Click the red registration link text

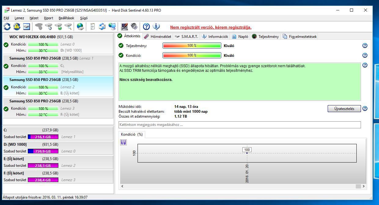pyautogui.click(x=211, y=27)
